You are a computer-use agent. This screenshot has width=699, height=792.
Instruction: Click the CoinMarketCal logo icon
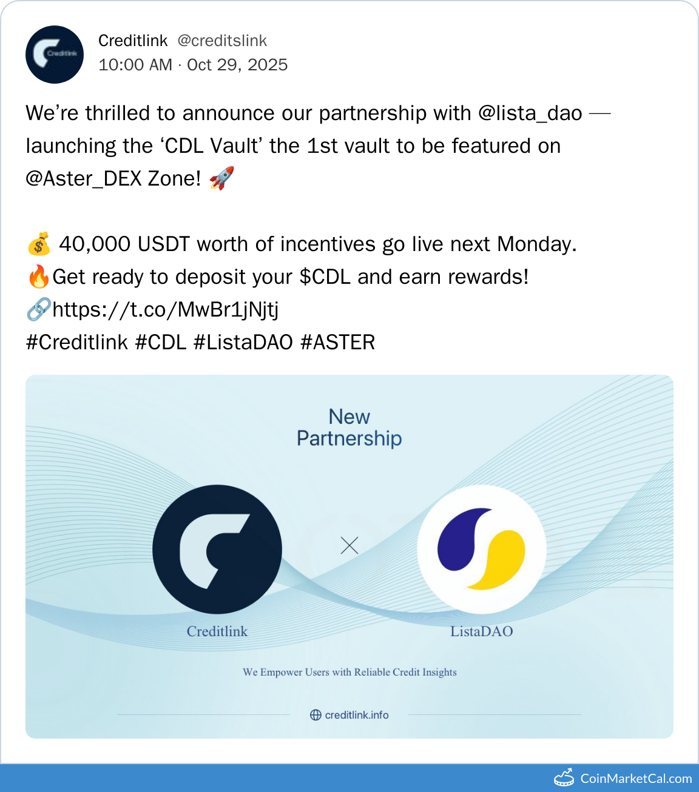pos(564,777)
